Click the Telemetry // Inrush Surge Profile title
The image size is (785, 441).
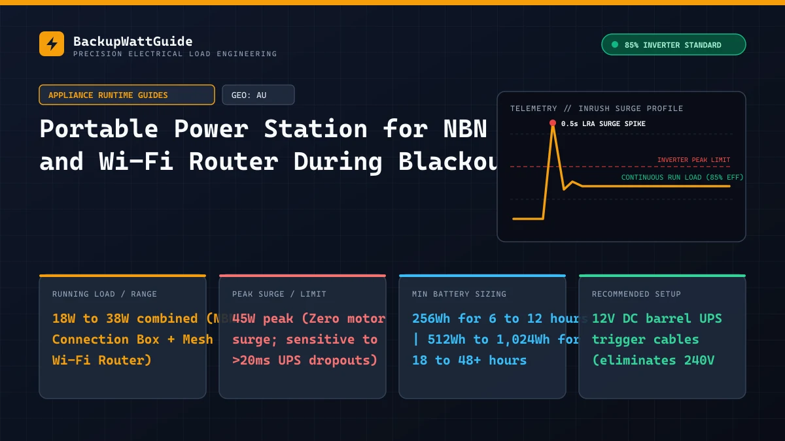tap(597, 108)
